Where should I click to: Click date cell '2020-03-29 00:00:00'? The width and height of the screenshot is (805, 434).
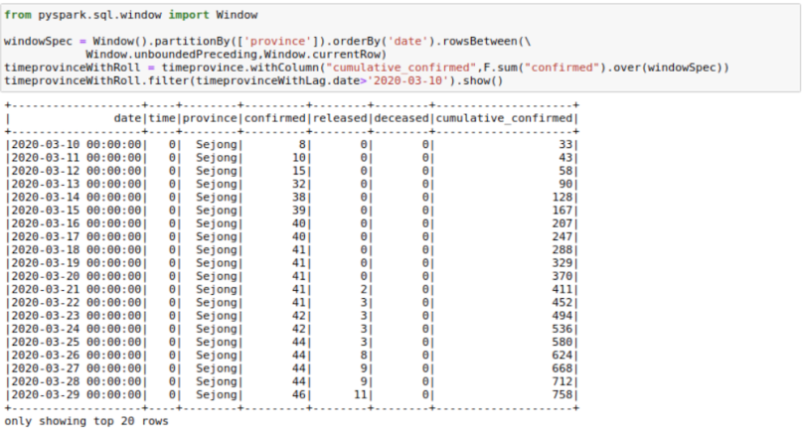pos(76,394)
